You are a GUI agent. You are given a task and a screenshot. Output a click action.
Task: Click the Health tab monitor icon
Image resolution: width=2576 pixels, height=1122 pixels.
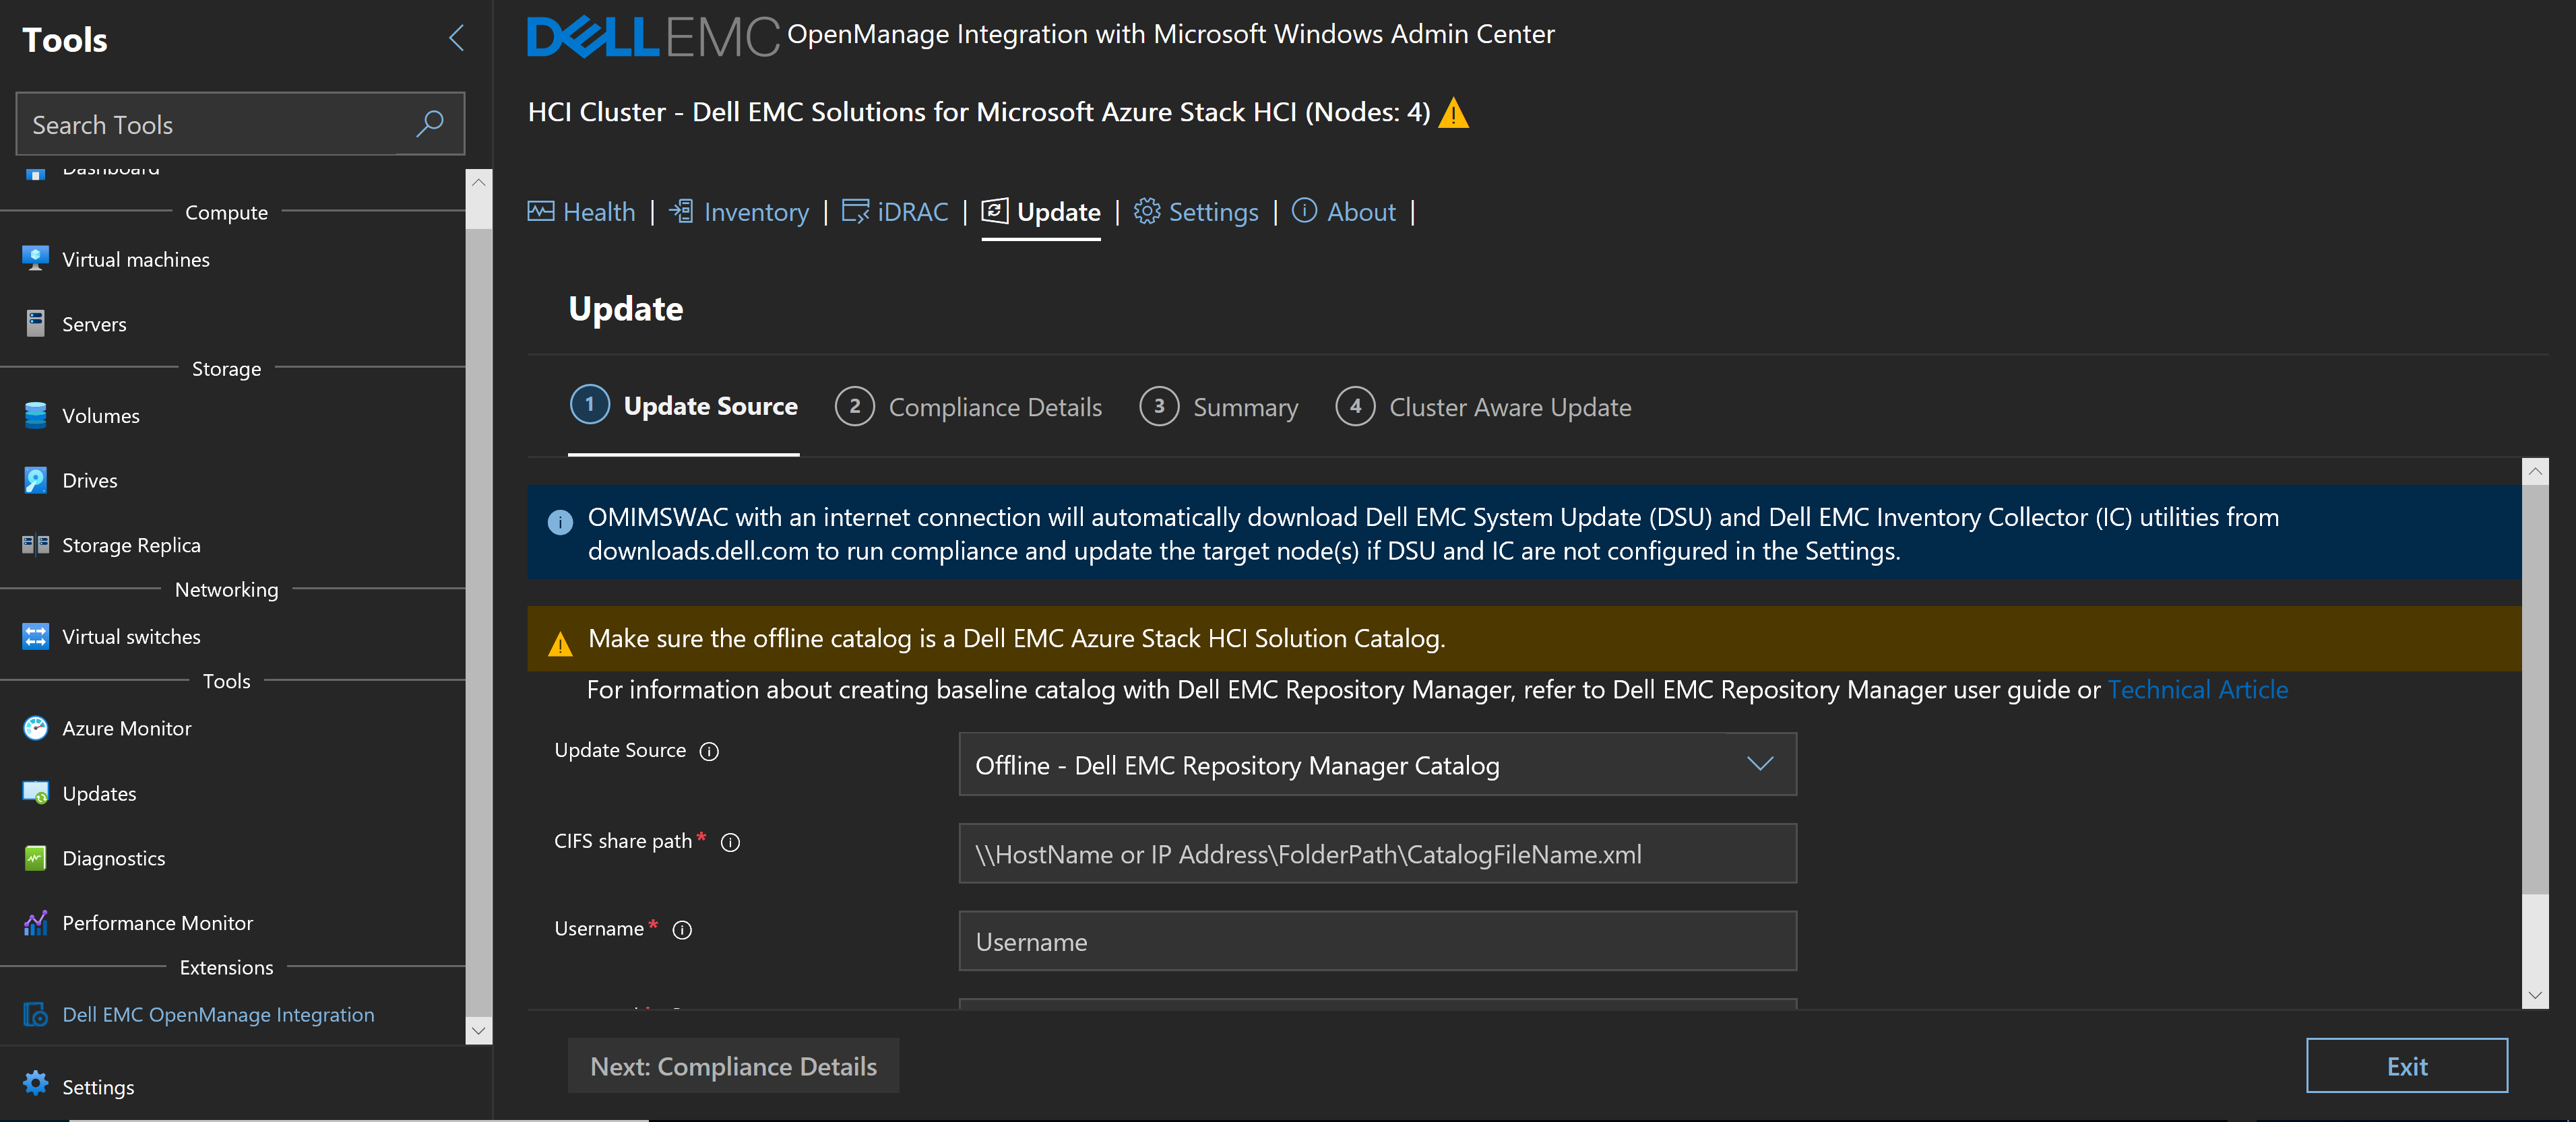click(x=541, y=211)
